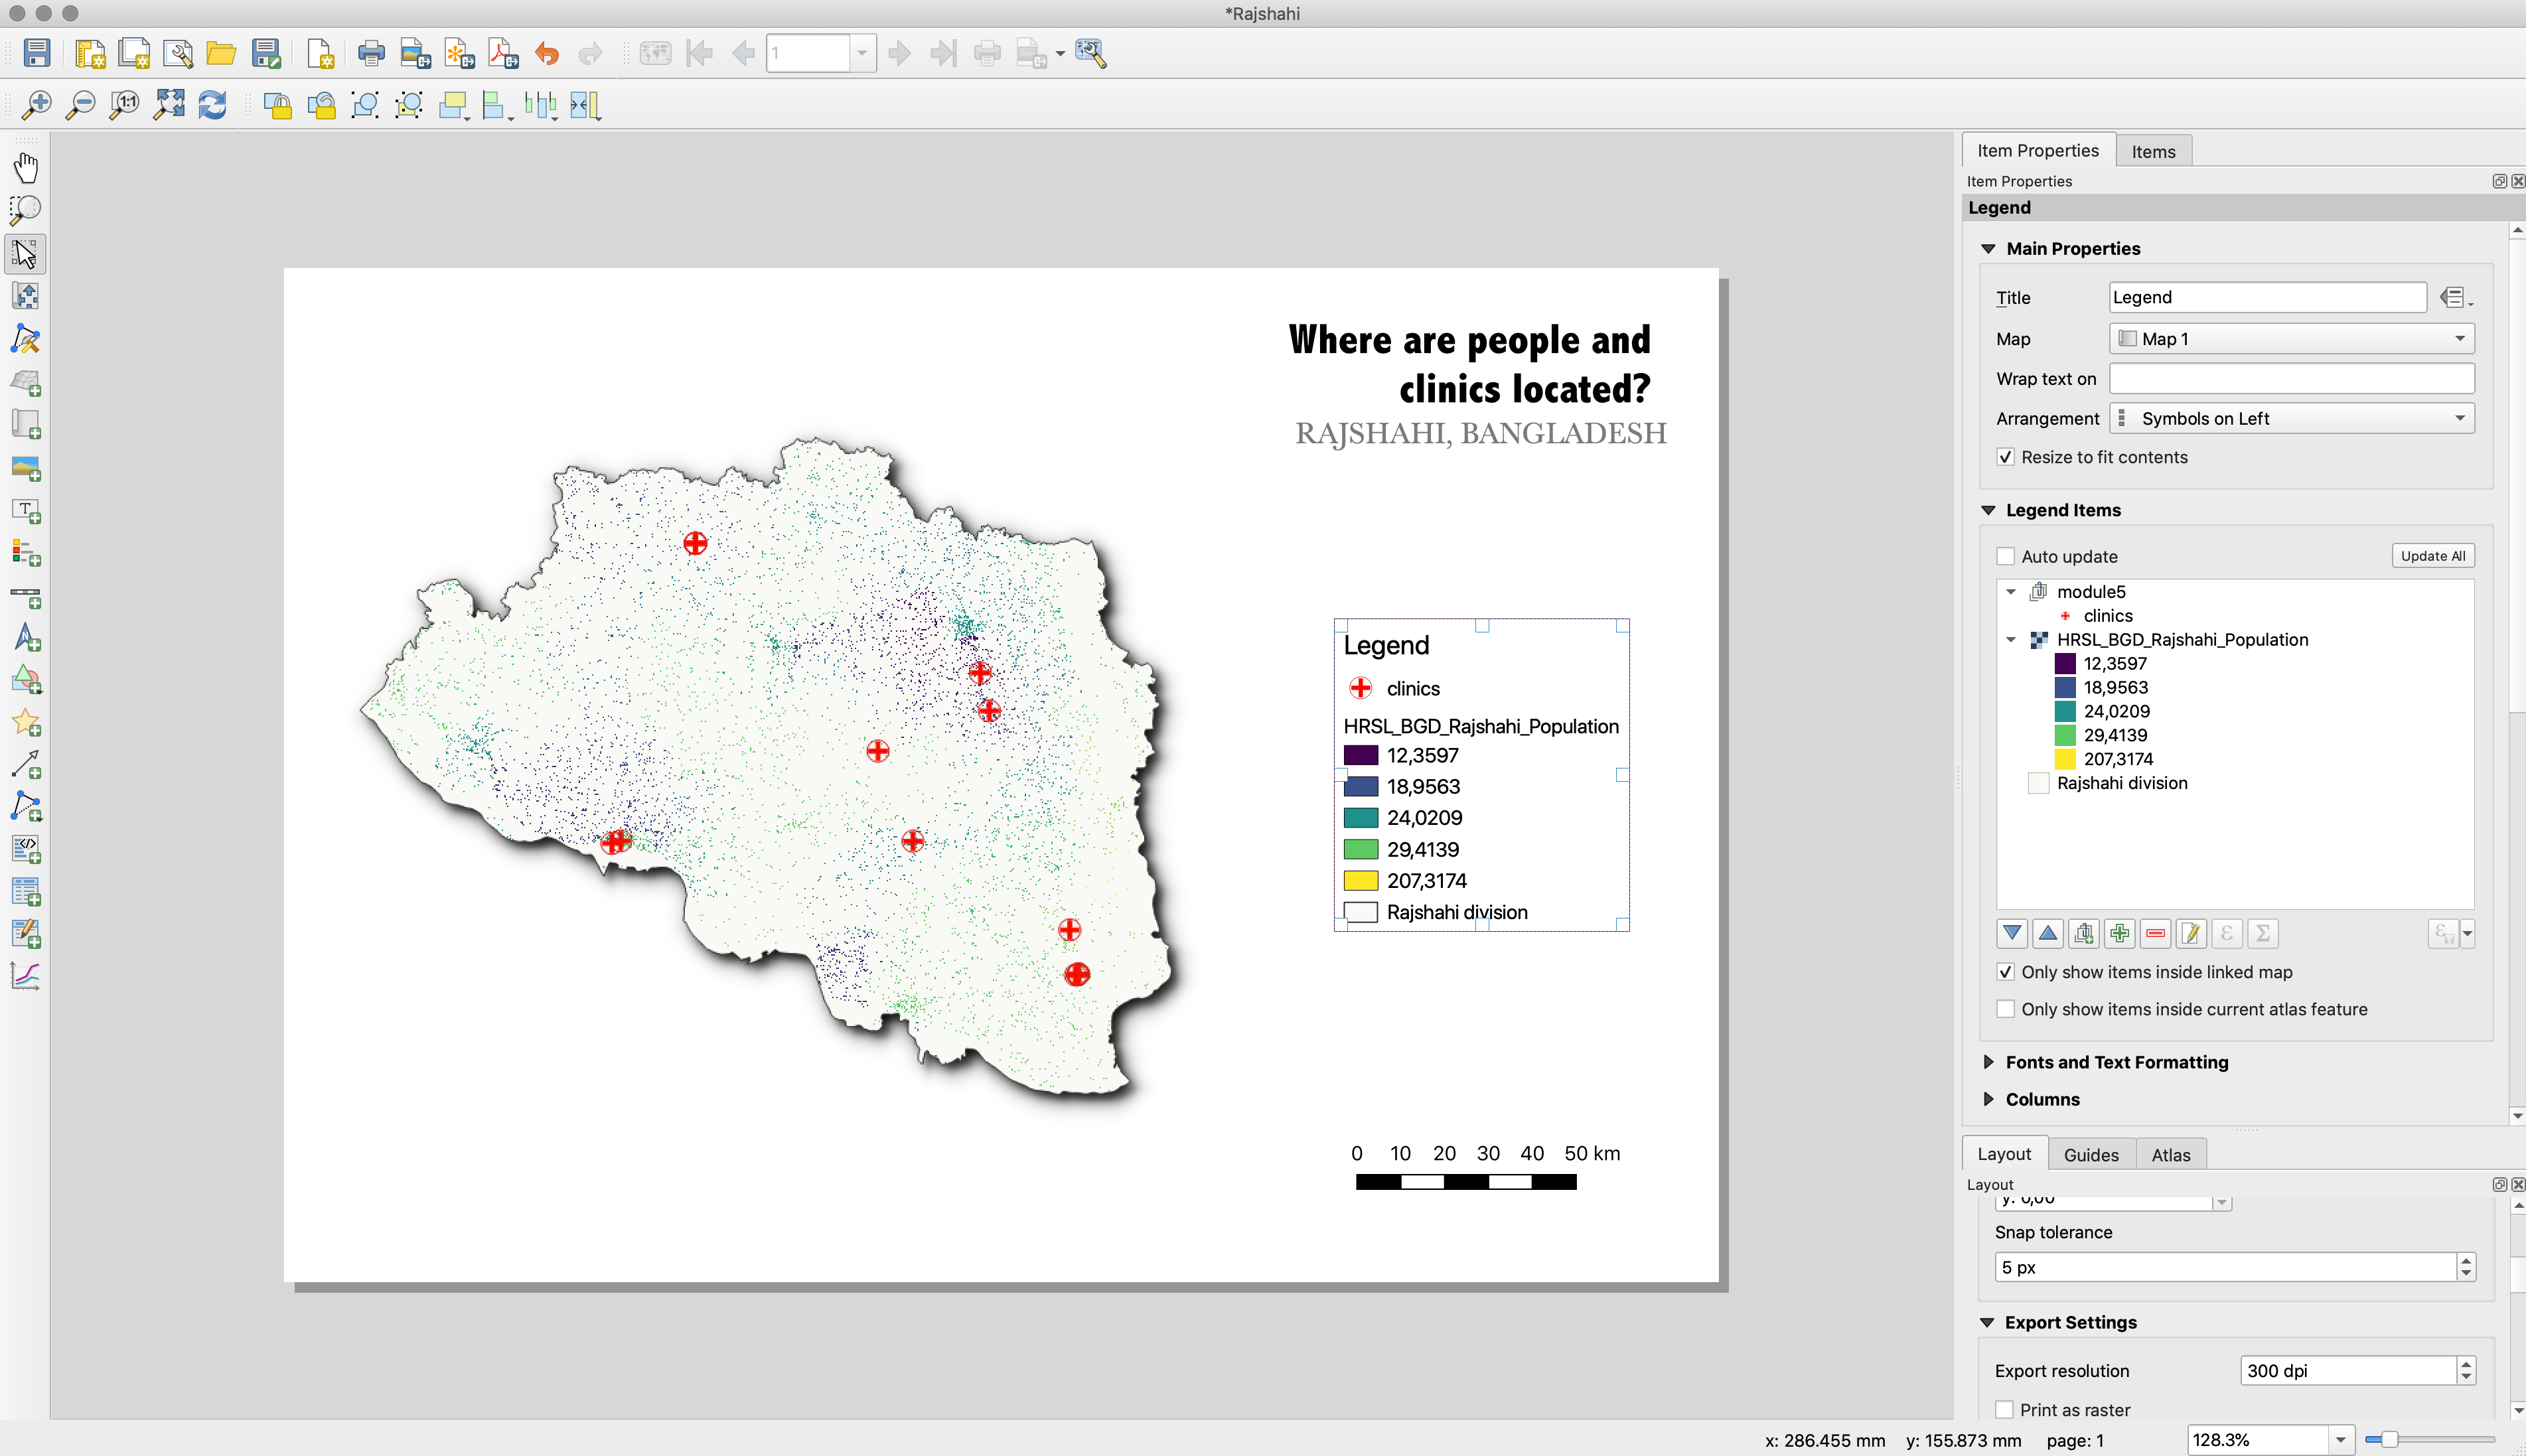Toggle Only show items inside linked map
Viewport: 2526px width, 1456px height.
point(2005,972)
